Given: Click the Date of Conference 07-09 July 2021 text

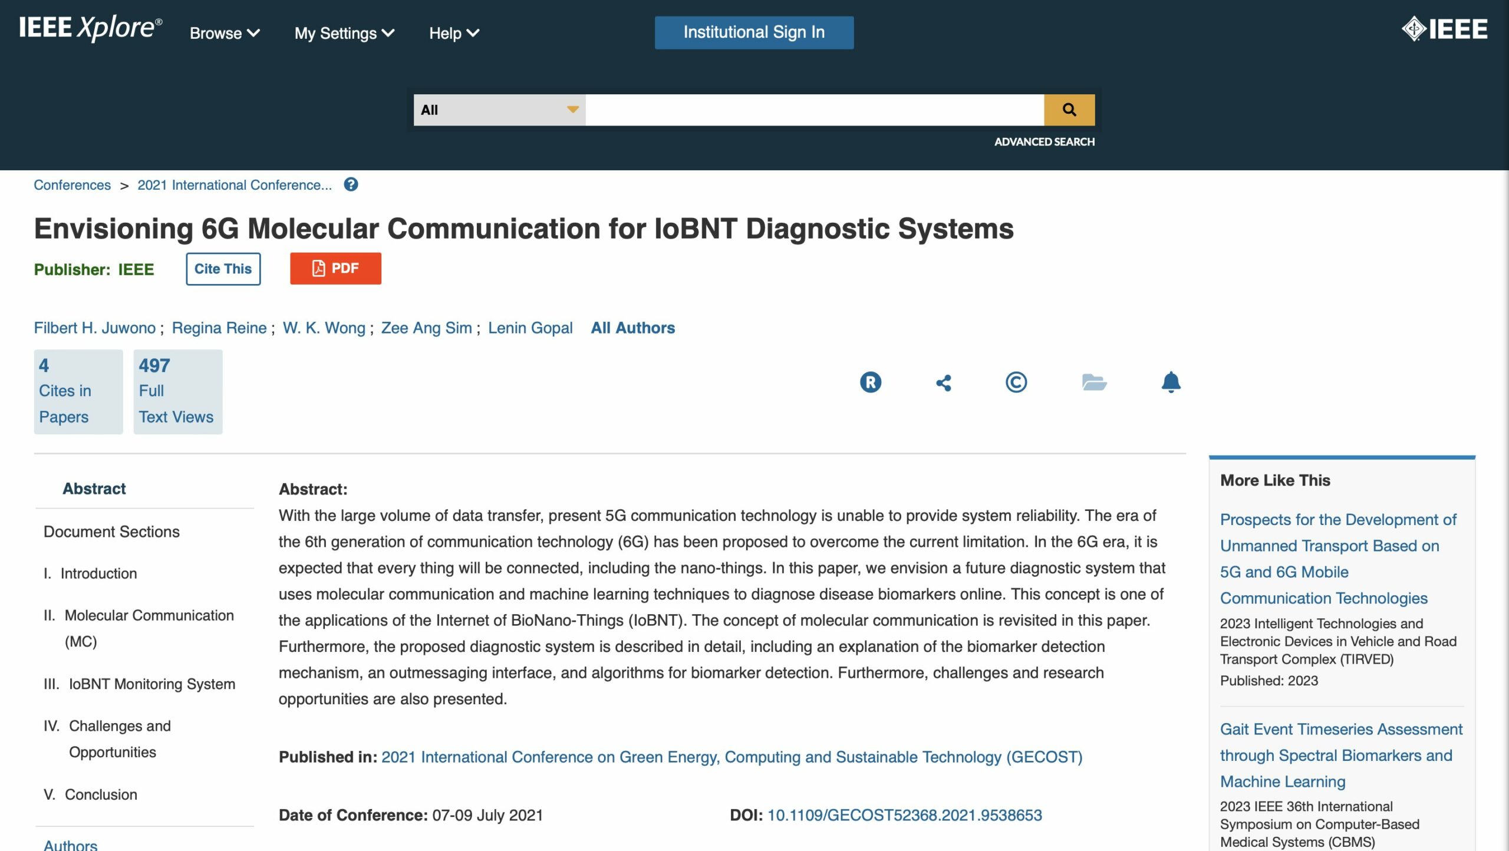Looking at the screenshot, I should (411, 816).
